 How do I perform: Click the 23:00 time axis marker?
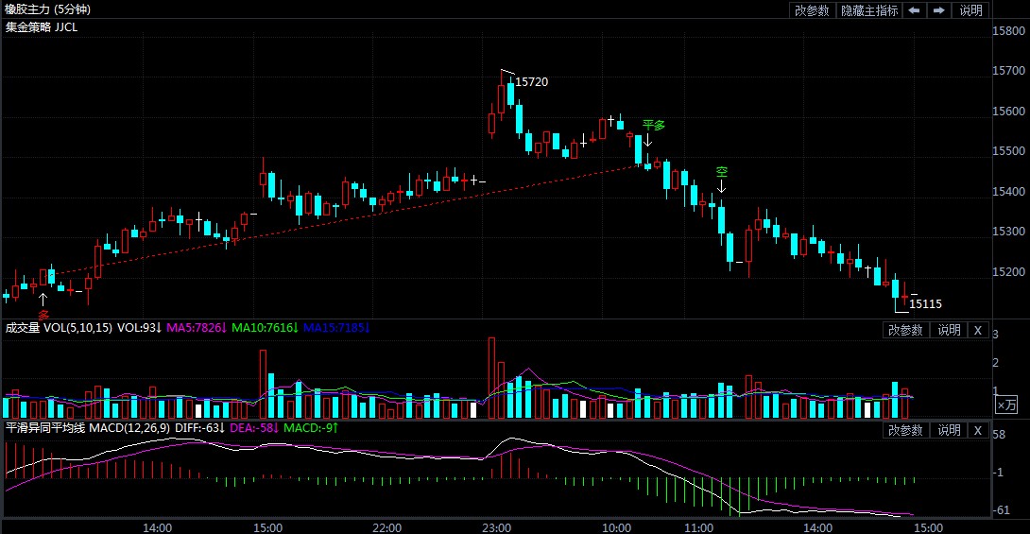(496, 527)
